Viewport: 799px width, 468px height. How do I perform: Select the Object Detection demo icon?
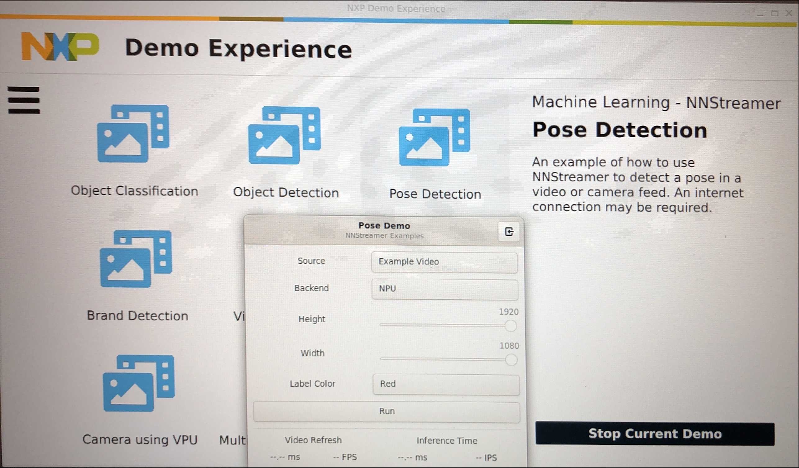pos(284,135)
